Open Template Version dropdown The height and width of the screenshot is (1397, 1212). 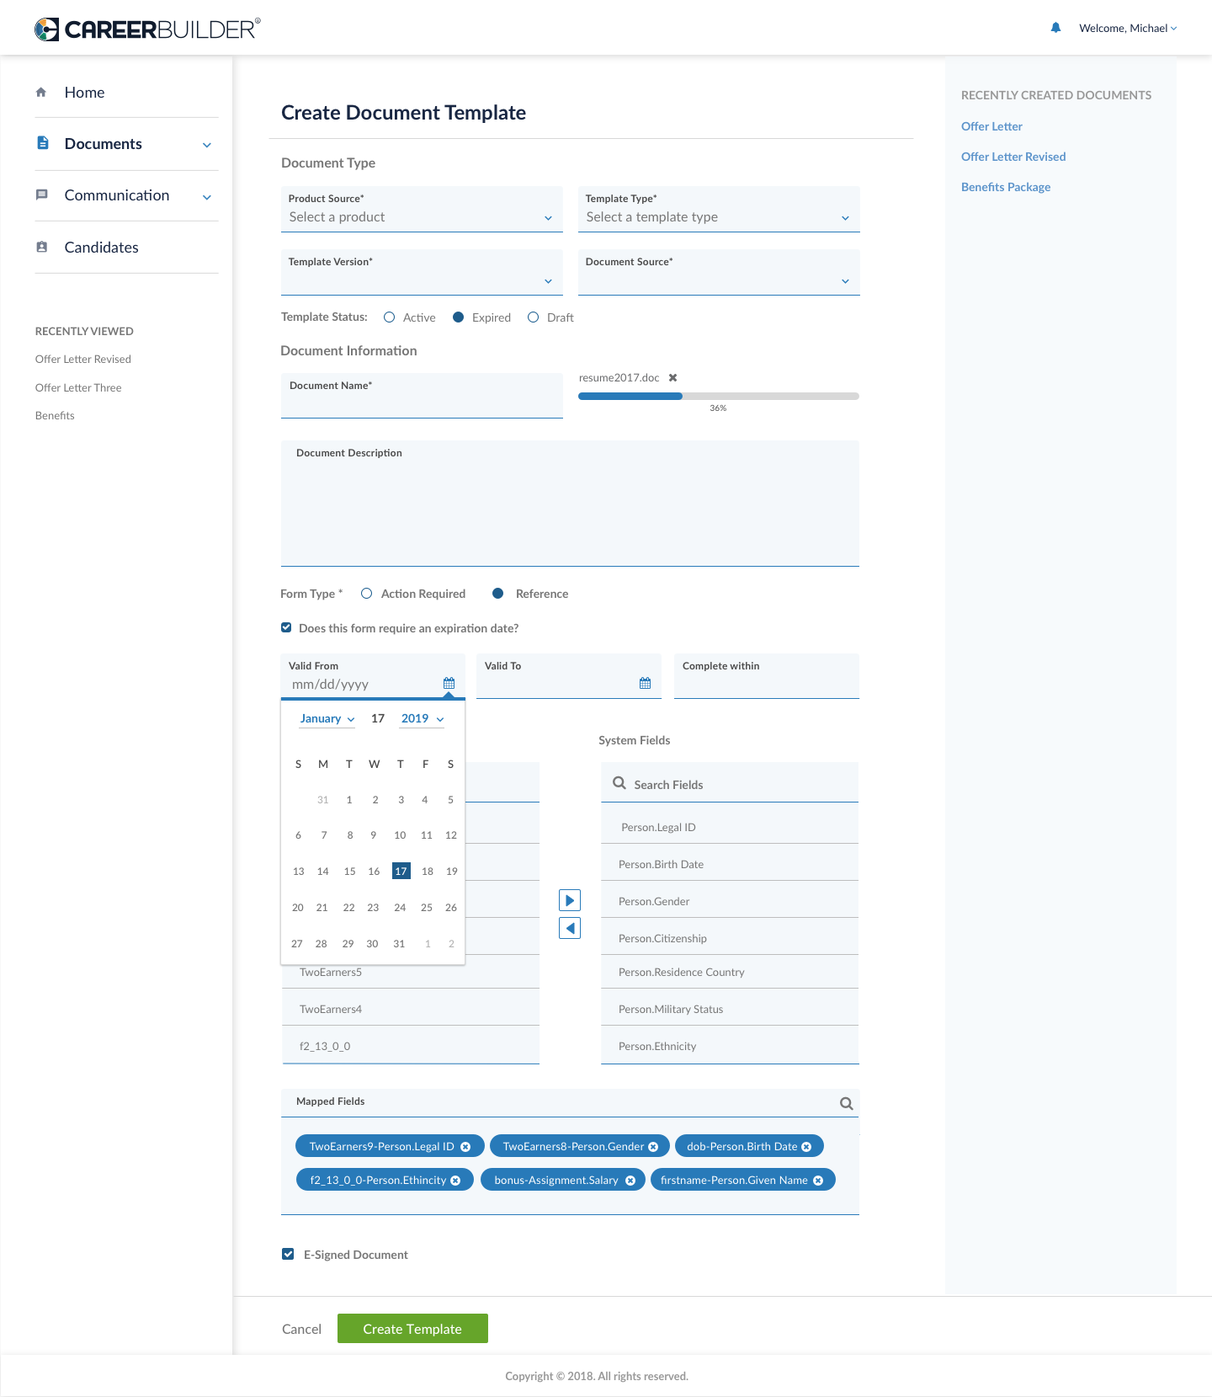coord(422,272)
